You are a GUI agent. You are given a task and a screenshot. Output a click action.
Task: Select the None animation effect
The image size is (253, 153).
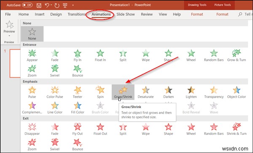(x=32, y=34)
